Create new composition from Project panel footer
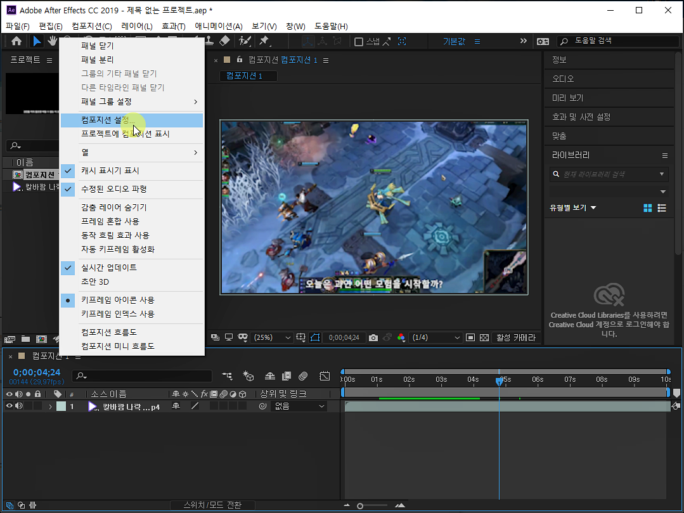The height and width of the screenshot is (513, 684). click(x=41, y=339)
